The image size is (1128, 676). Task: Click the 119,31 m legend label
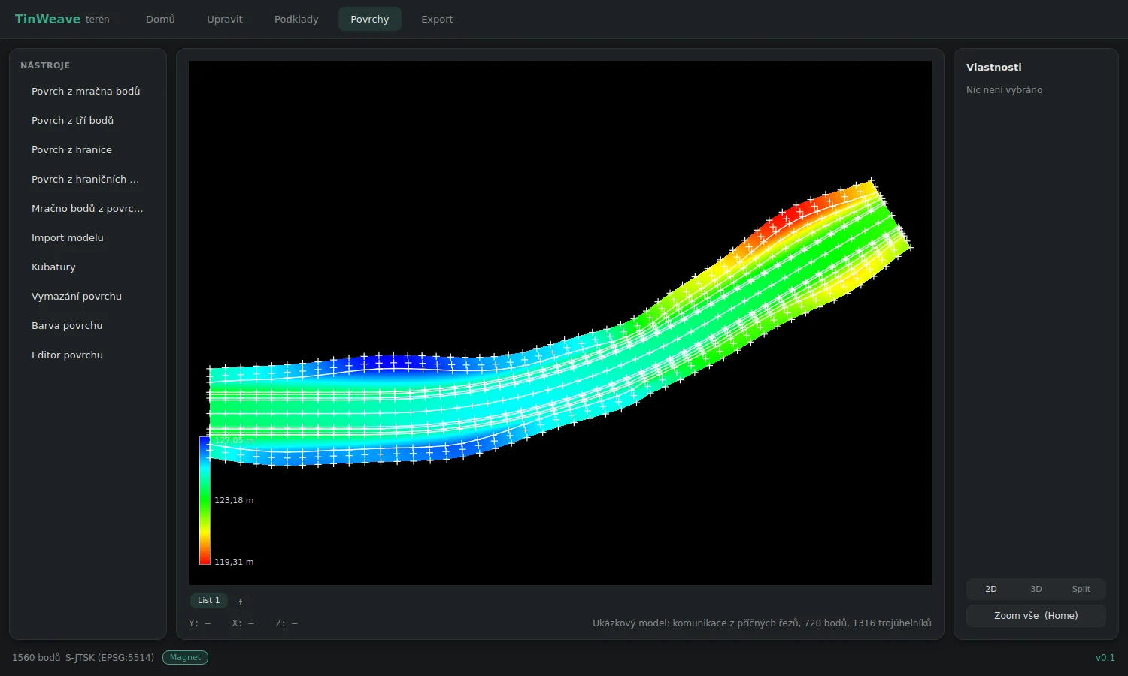[234, 562]
